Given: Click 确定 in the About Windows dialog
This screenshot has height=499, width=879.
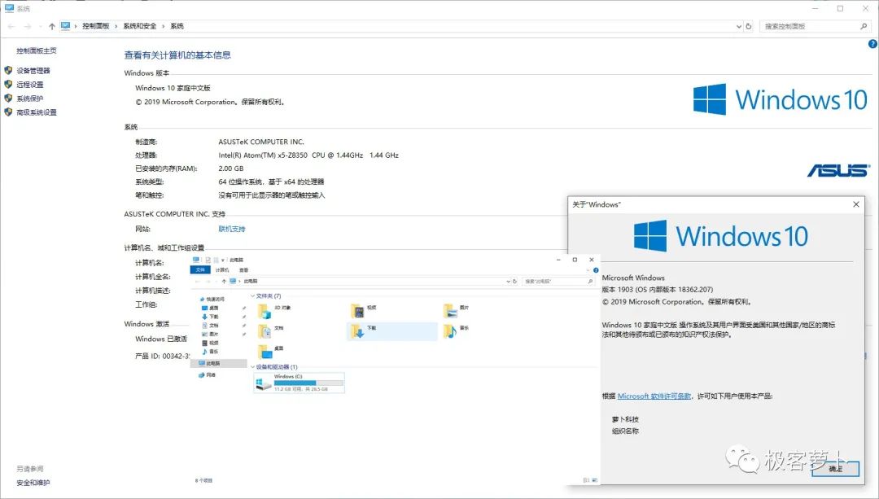Looking at the screenshot, I should pos(835,469).
